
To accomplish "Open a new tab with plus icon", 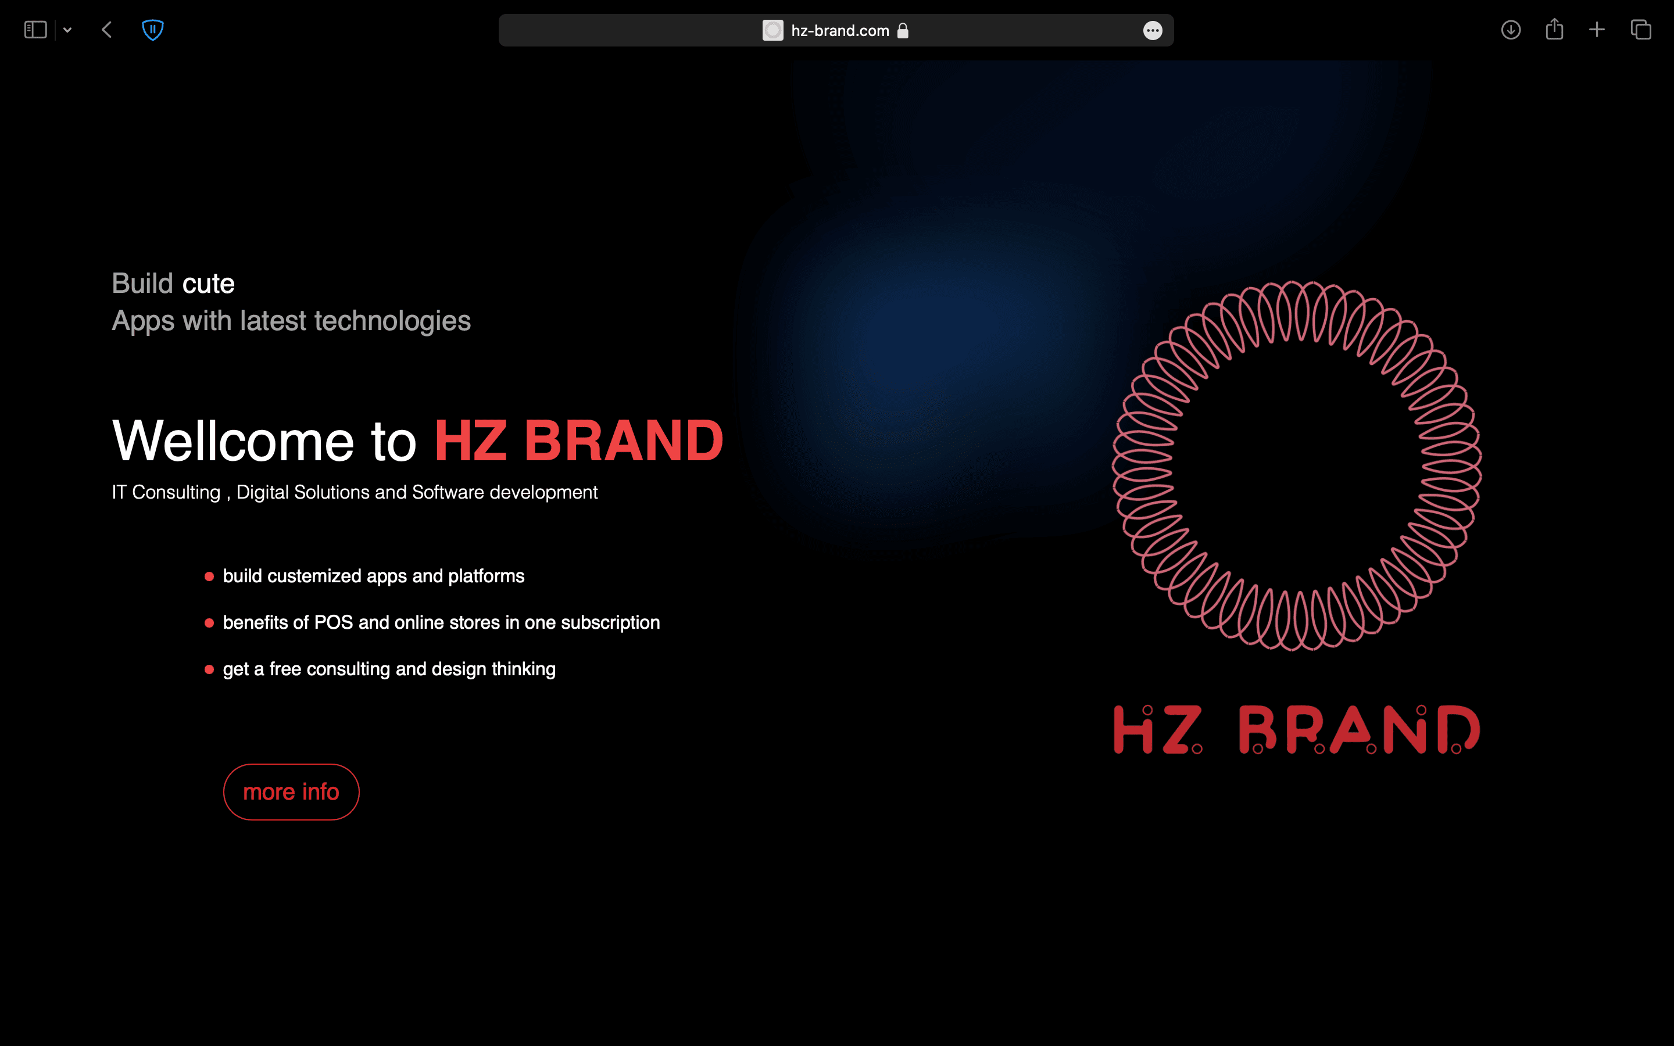I will [x=1597, y=30].
